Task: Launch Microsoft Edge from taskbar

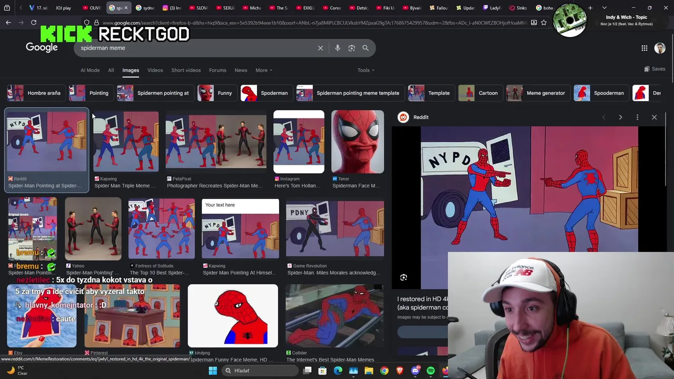Action: tap(338, 371)
